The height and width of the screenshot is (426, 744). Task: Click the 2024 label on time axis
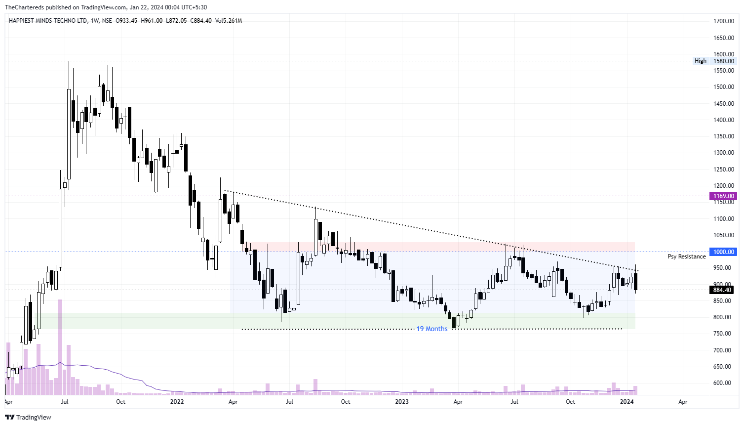click(x=627, y=402)
